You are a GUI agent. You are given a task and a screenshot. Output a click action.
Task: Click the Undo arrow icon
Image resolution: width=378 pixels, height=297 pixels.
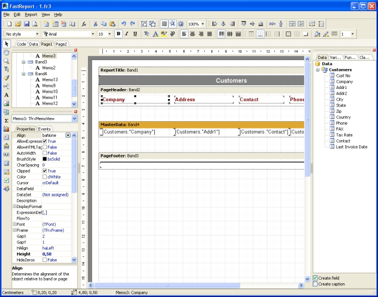tap(124, 24)
